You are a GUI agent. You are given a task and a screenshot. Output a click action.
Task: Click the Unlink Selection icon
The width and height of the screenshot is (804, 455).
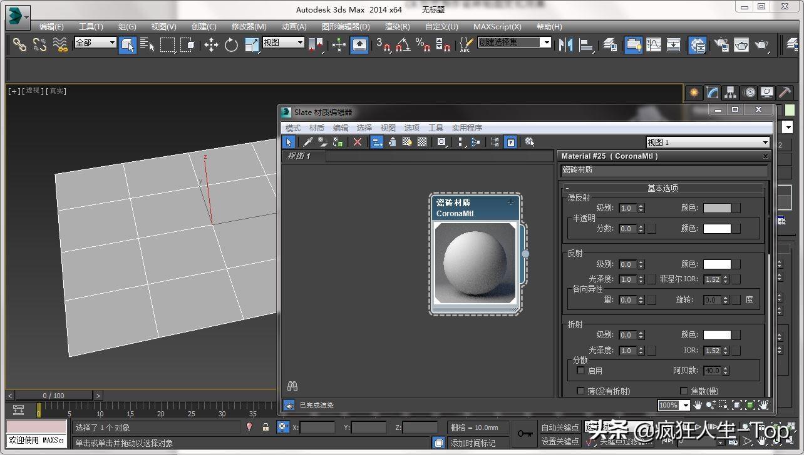39,45
